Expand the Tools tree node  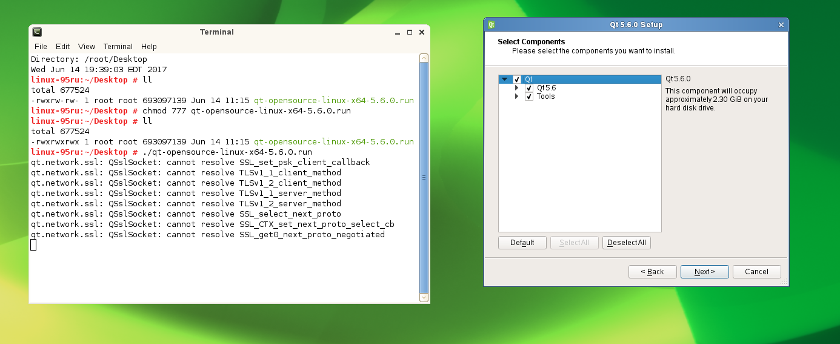(517, 96)
